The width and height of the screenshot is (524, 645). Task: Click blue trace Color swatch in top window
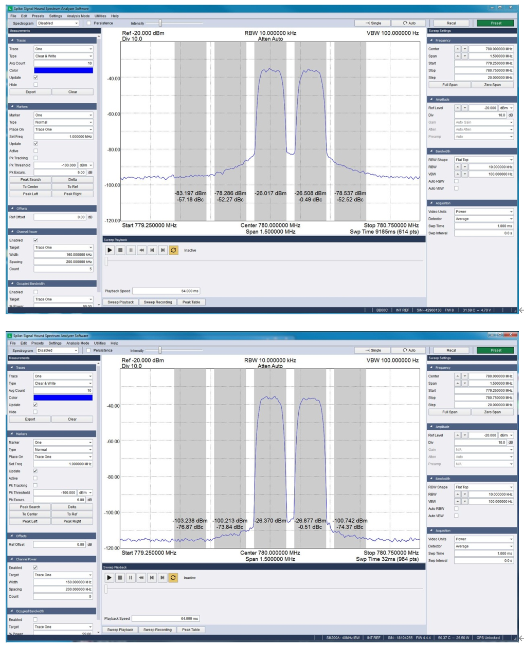click(x=63, y=70)
